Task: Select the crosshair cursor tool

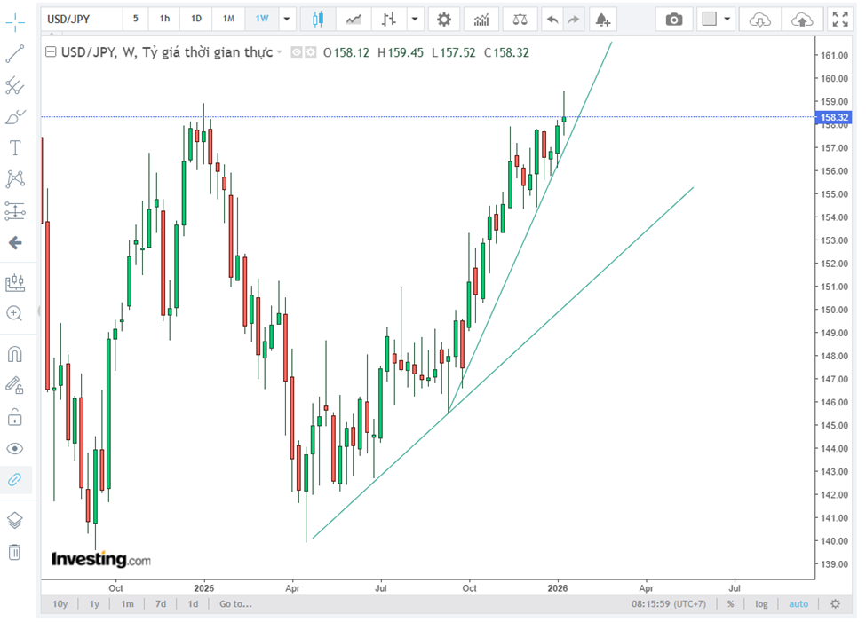Action: (x=15, y=22)
